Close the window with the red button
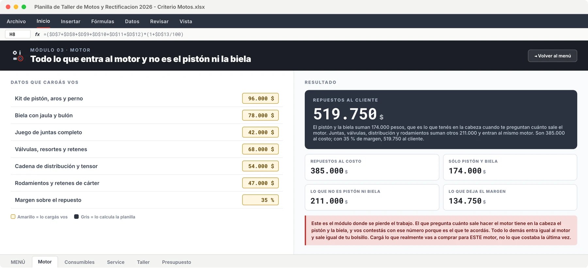This screenshot has width=588, height=268. pyautogui.click(x=8, y=7)
